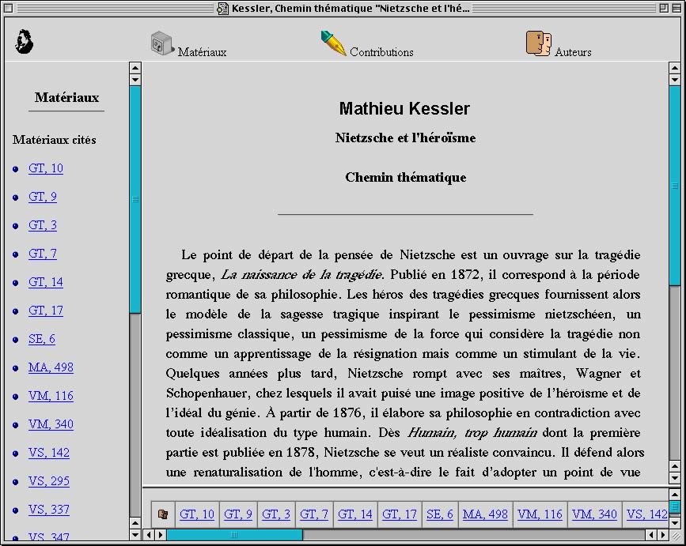Open sidebar link VM, 340

click(x=51, y=424)
